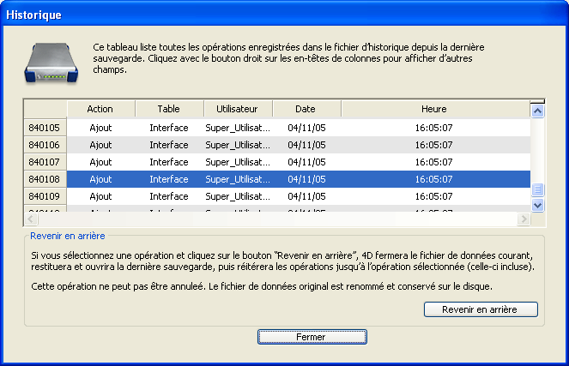The width and height of the screenshot is (569, 366).
Task: Click the Table column header
Action: coord(169,109)
